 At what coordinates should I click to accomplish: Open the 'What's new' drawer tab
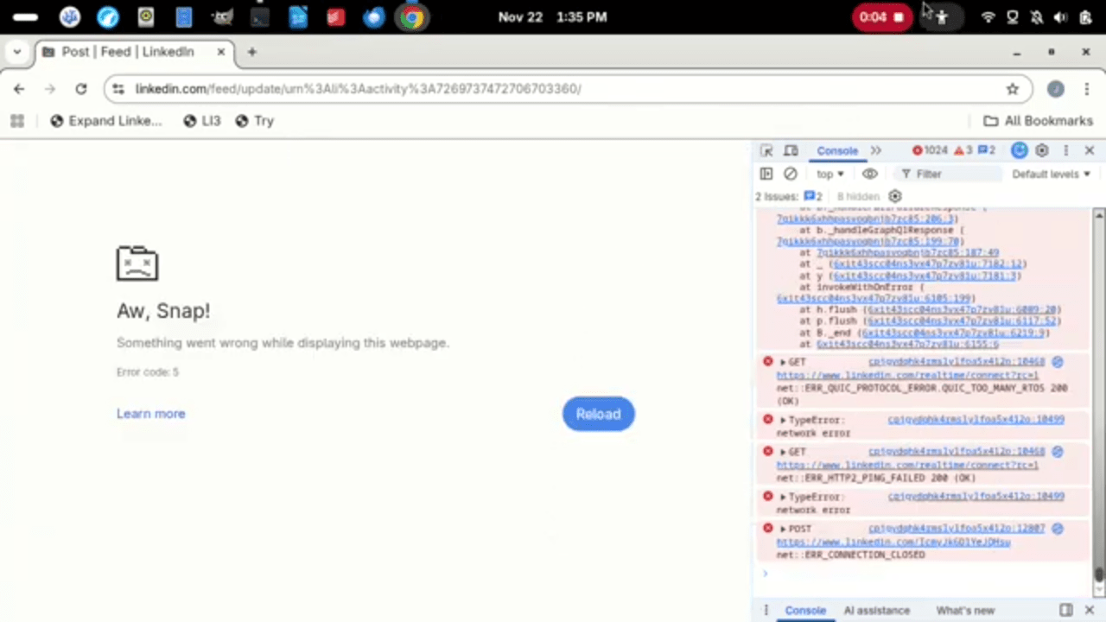[x=965, y=610]
